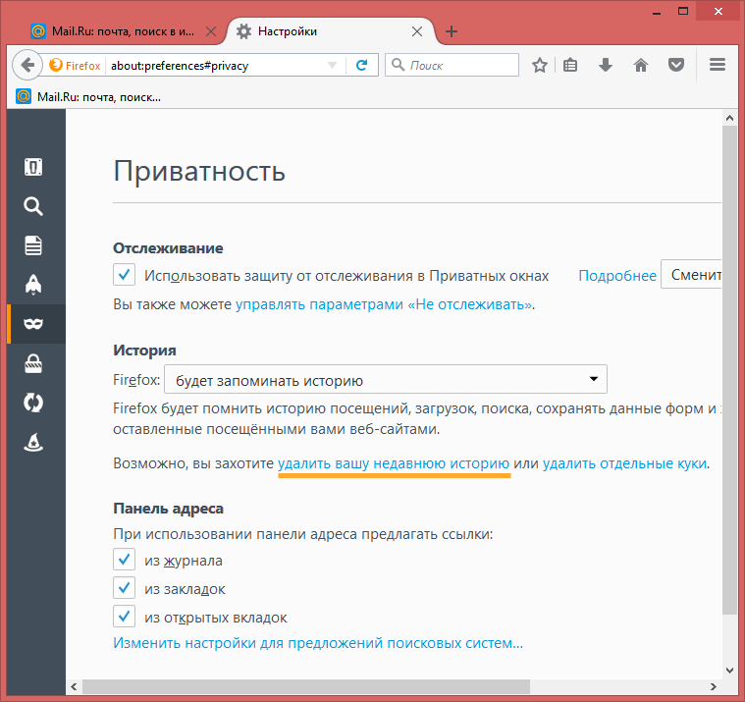
Task: Reload the current page
Action: point(361,65)
